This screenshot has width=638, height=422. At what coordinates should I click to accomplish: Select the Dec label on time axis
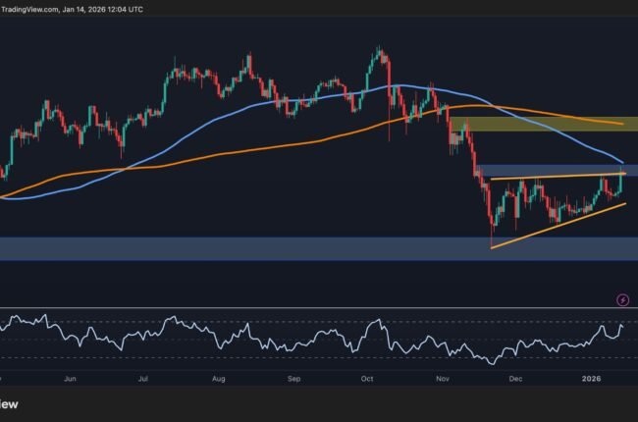517,377
